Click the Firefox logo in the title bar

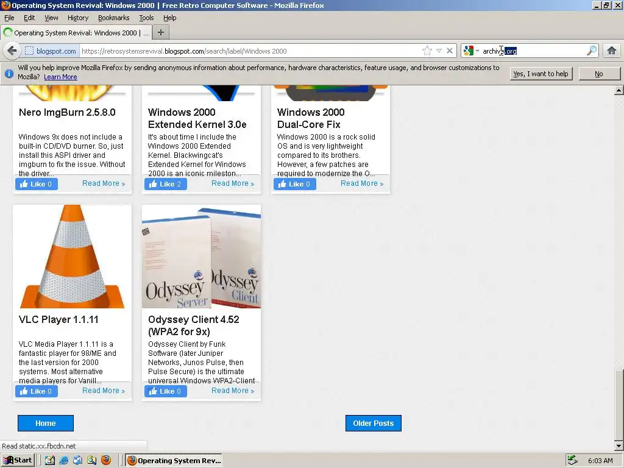pos(5,5)
